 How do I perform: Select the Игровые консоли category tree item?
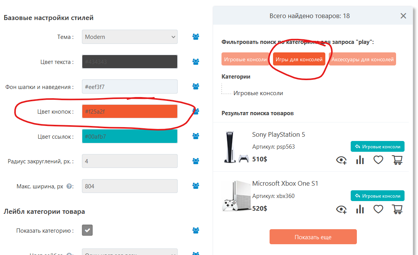coord(258,93)
